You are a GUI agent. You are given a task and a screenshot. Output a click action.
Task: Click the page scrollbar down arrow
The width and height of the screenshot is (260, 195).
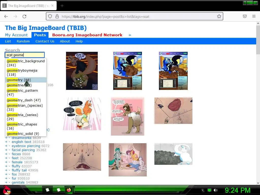pyautogui.click(x=258, y=183)
